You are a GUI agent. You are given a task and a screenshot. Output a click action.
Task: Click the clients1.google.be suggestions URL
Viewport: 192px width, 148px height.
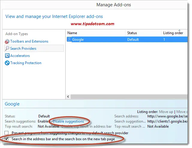click(167, 121)
